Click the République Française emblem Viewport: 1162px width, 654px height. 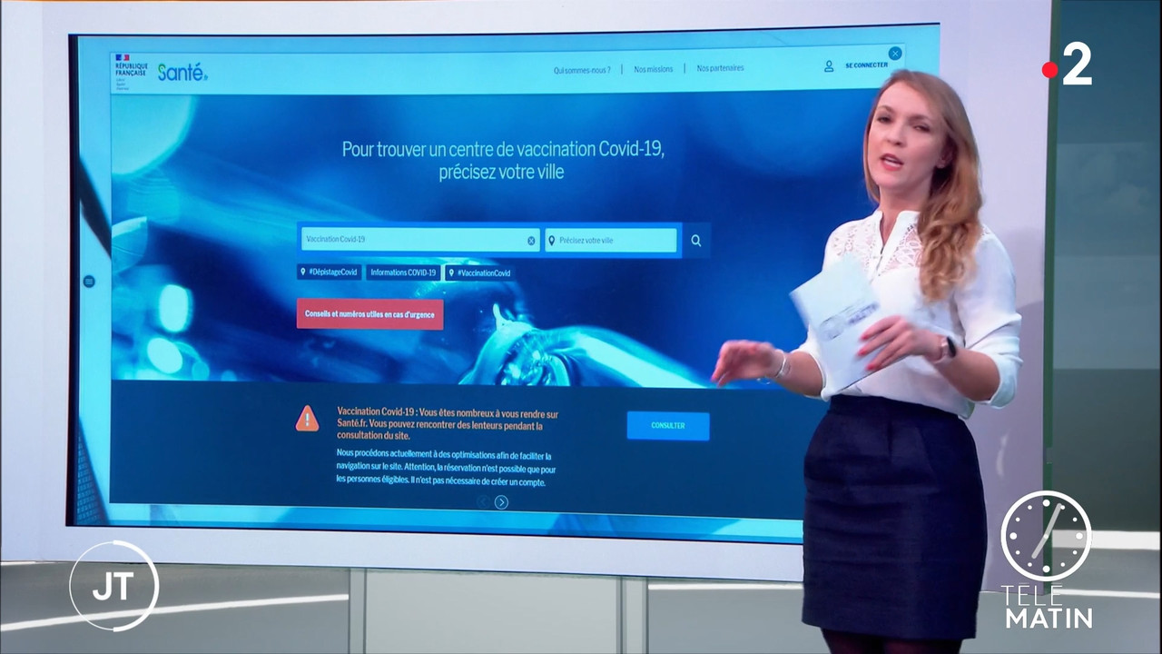131,73
